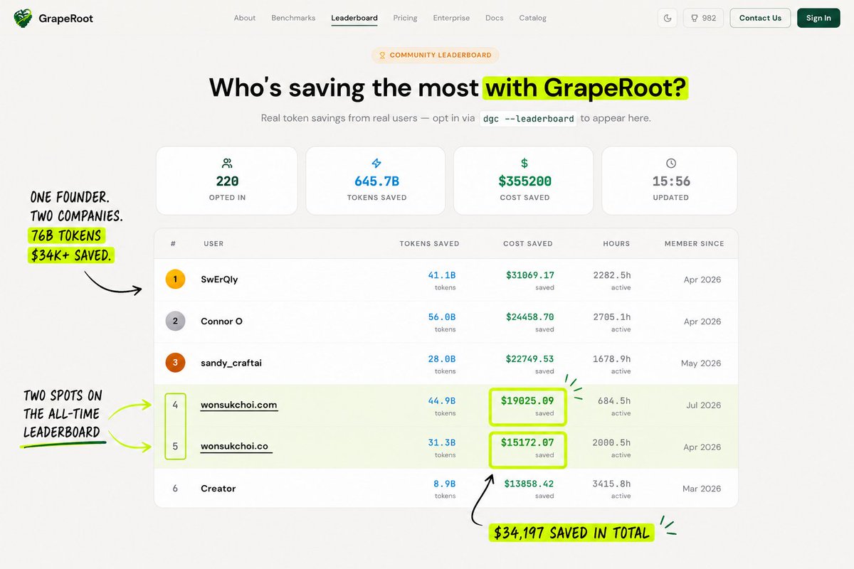Viewport: 854px width, 569px height.
Task: Click the 2282.5h active hours
Action: 611,275
